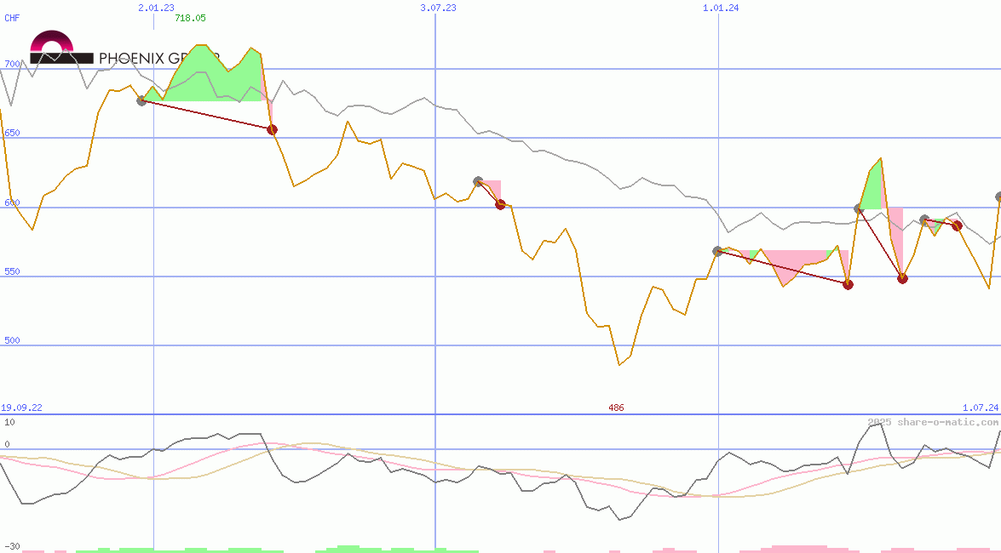The width and height of the screenshot is (1001, 553).
Task: Click the 550 price axis label
Action: 12,271
